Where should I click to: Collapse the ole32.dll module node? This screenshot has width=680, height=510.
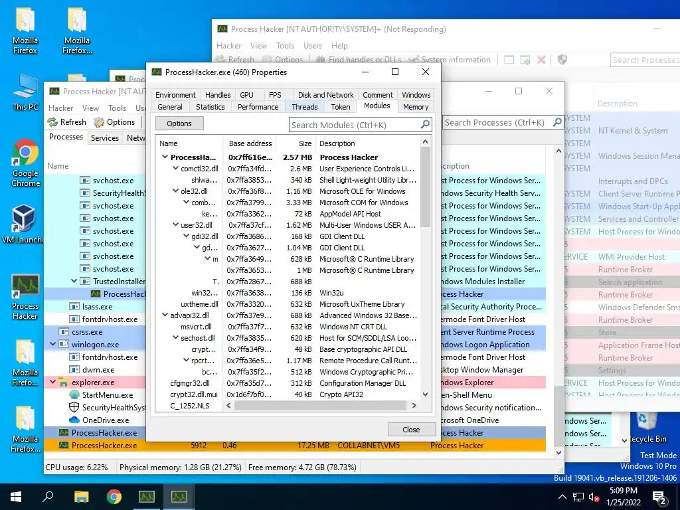pyautogui.click(x=175, y=191)
